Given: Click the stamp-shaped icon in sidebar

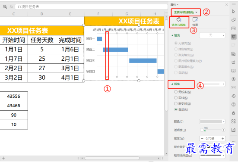Looking at the screenshot, I should 234,113.
